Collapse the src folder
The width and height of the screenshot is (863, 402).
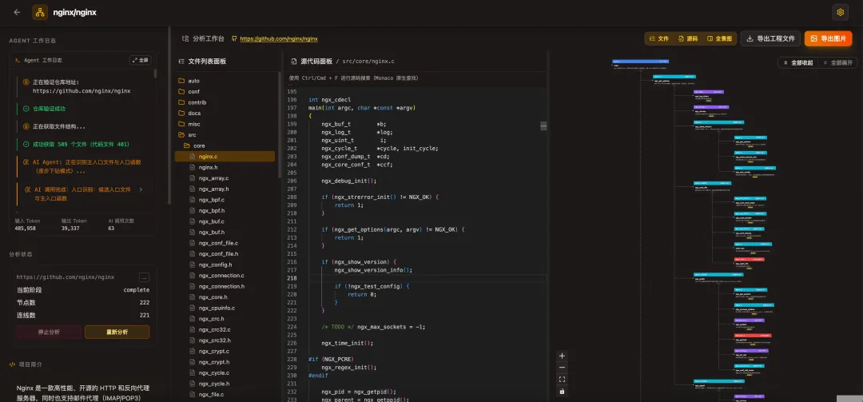225,135
